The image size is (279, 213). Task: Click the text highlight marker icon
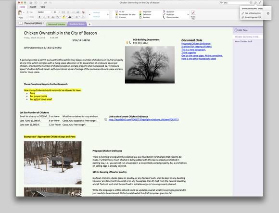63,17
